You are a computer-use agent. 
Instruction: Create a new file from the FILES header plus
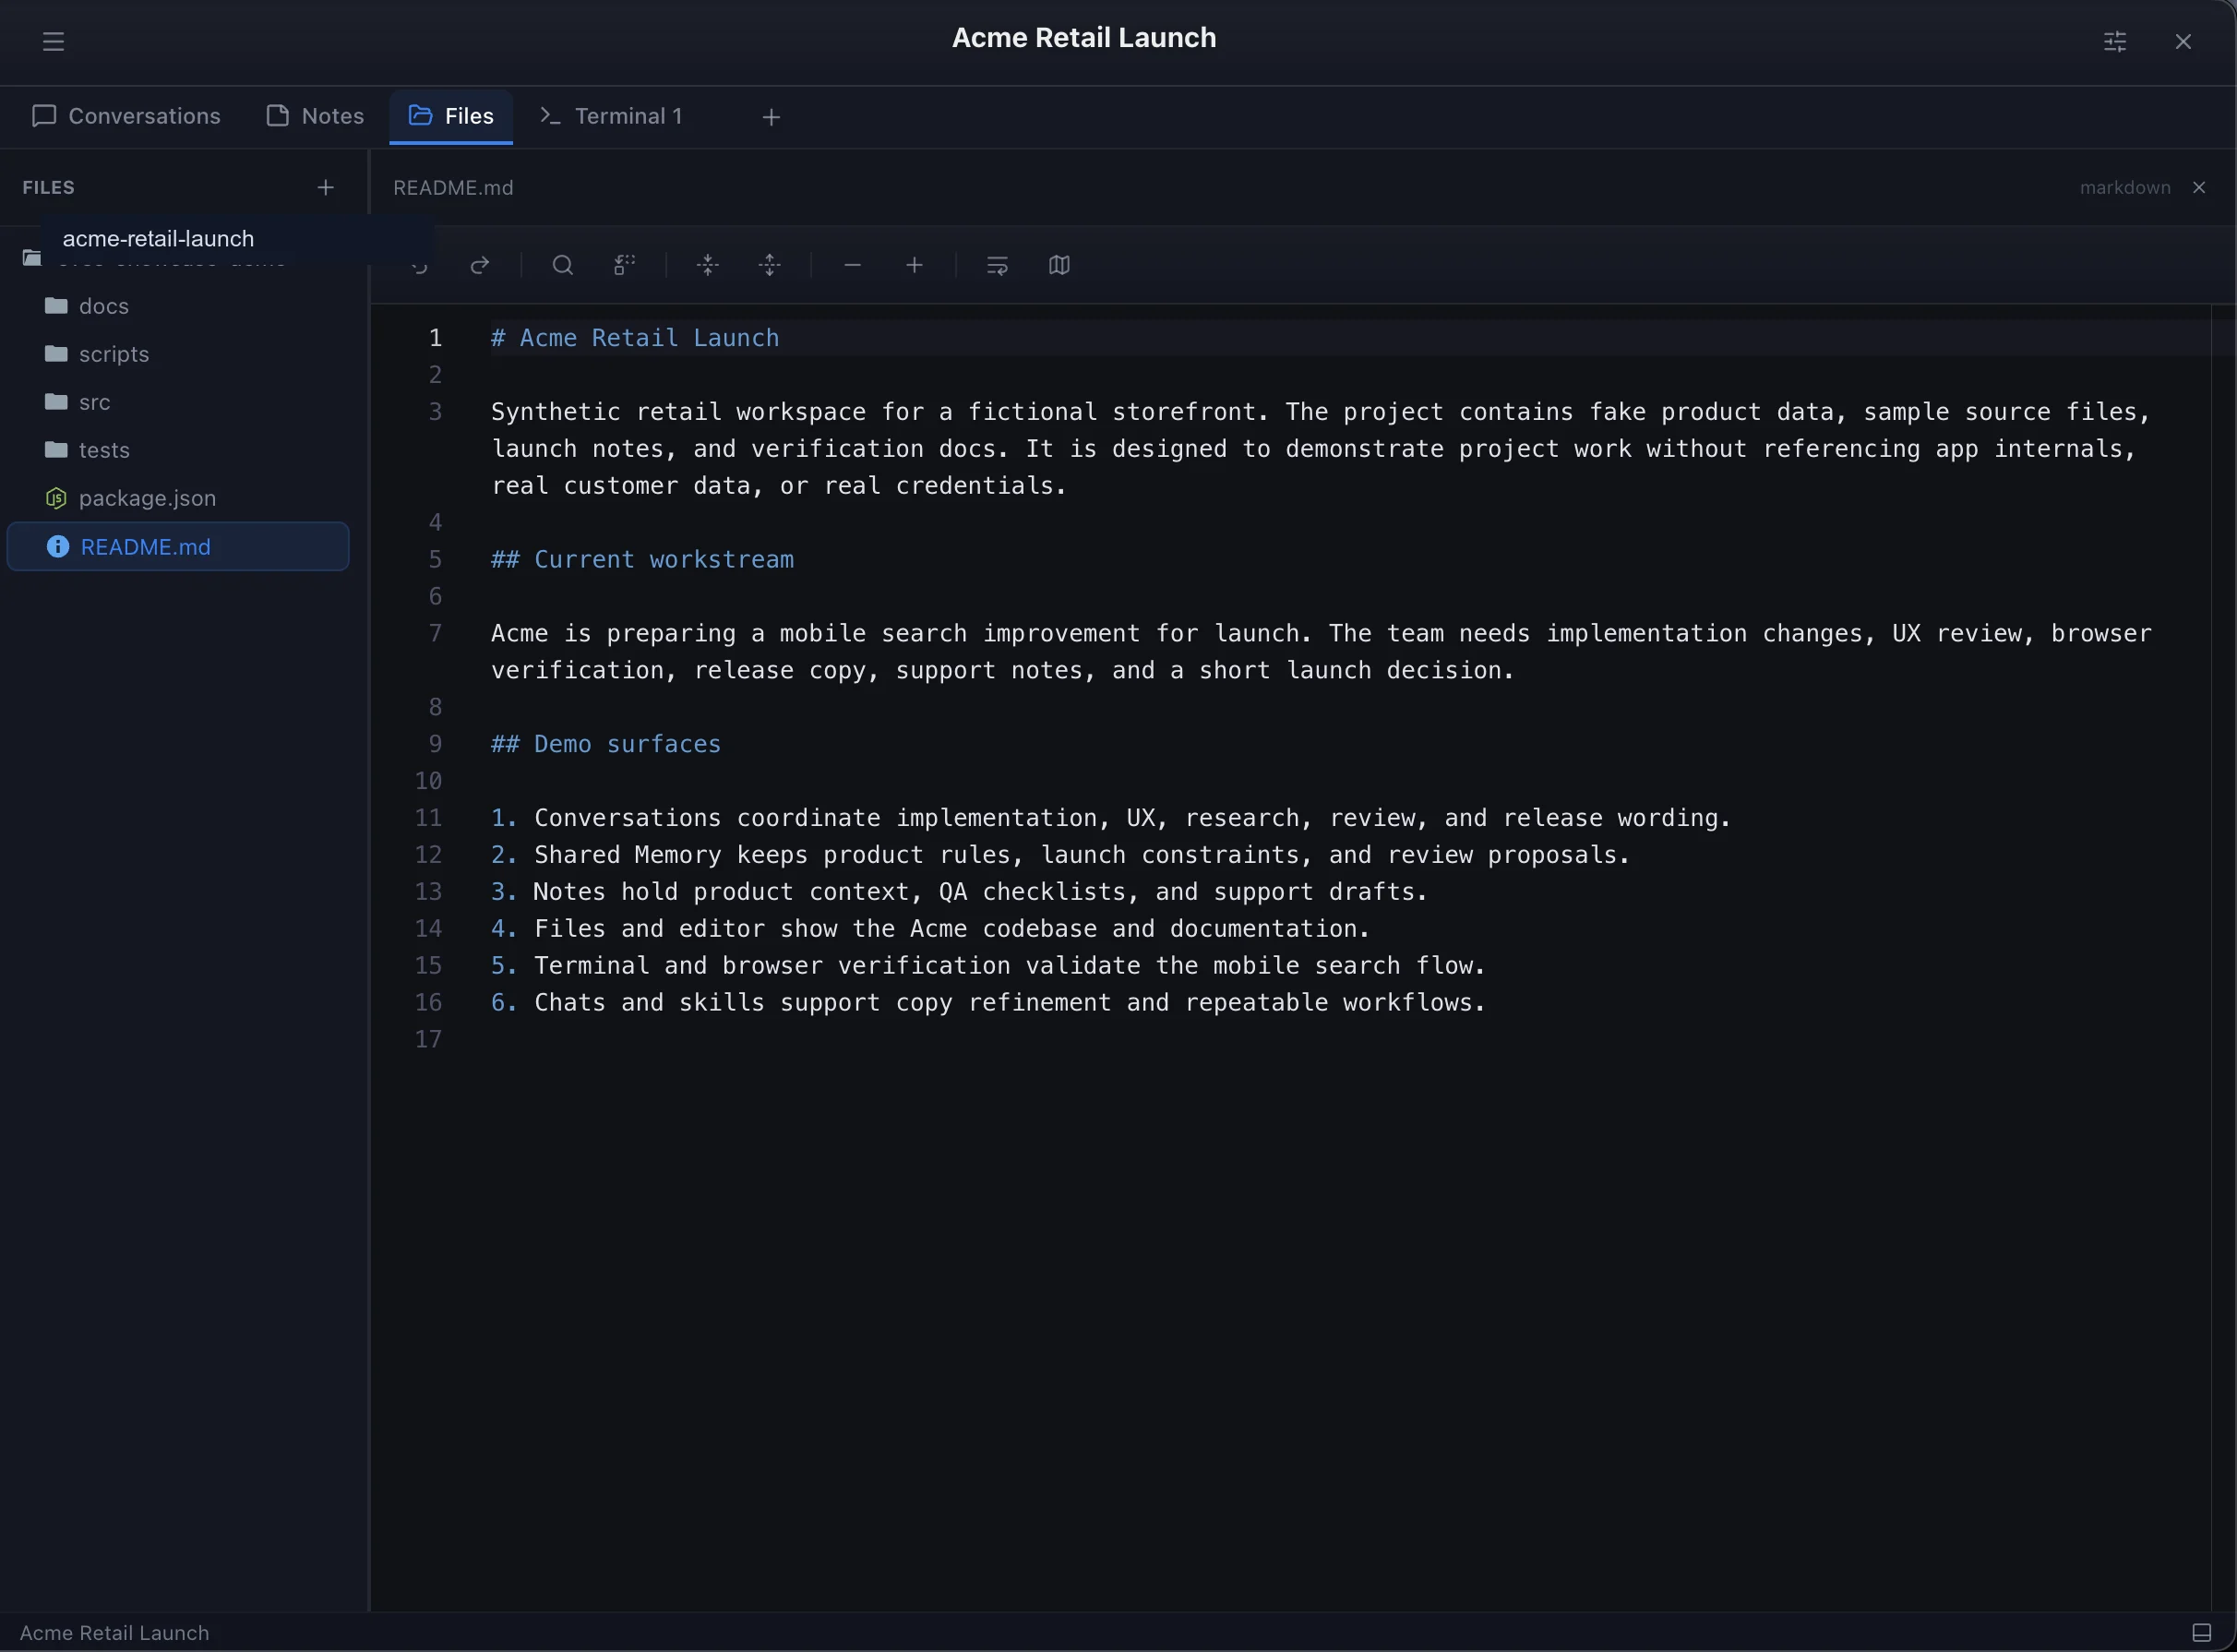pyautogui.click(x=325, y=187)
